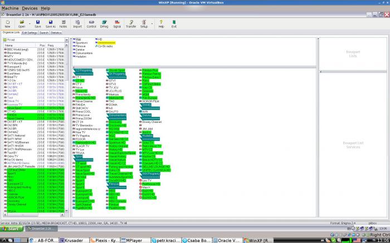Open the Notes tool
Image resolution: width=390 pixels, height=243 pixels.
pyautogui.click(x=63, y=24)
